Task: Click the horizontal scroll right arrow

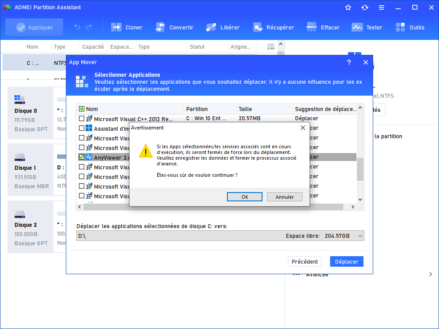Action: tap(353, 207)
